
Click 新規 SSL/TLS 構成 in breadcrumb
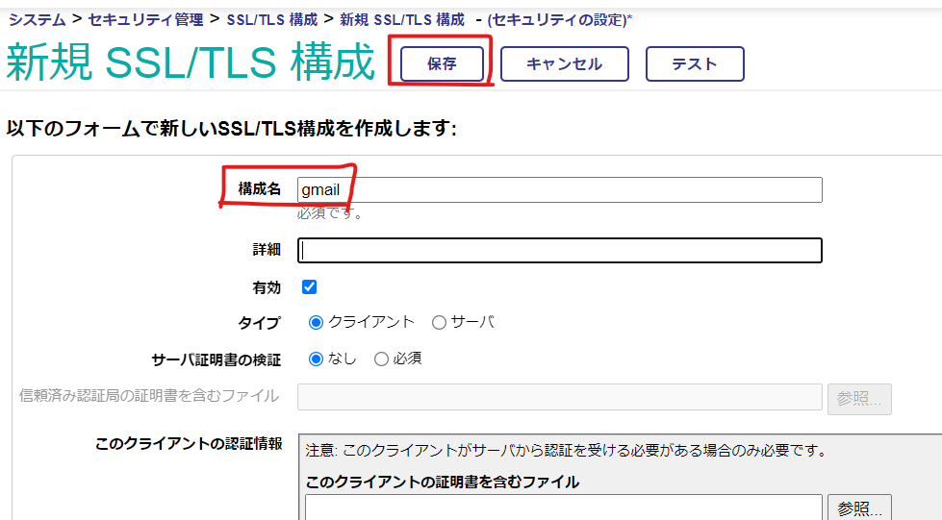[x=402, y=19]
